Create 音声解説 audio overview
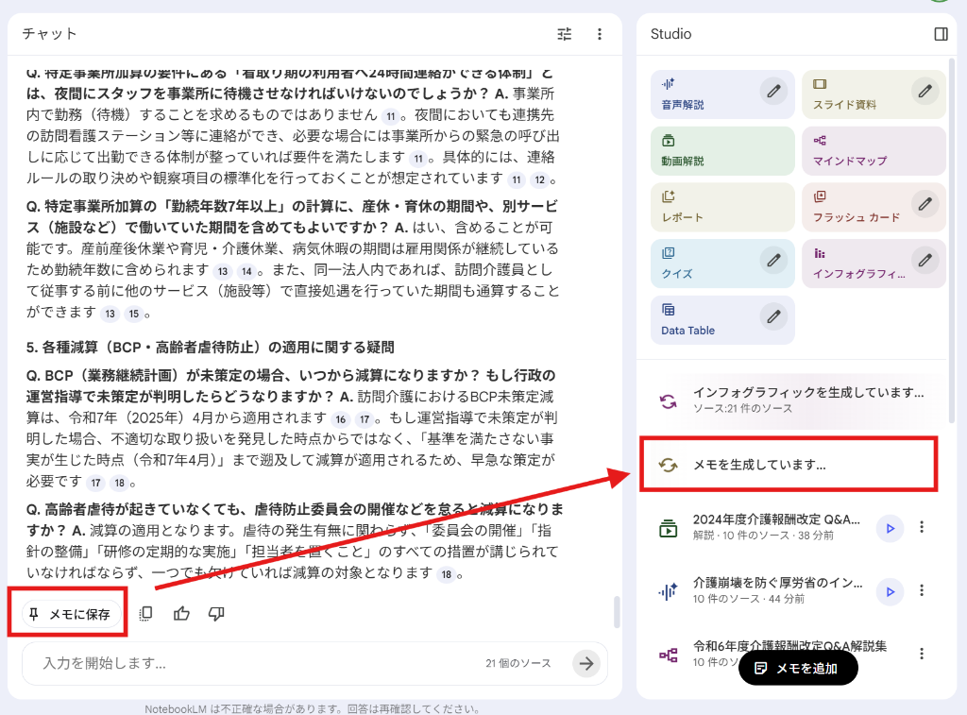967x715 pixels. (x=722, y=94)
